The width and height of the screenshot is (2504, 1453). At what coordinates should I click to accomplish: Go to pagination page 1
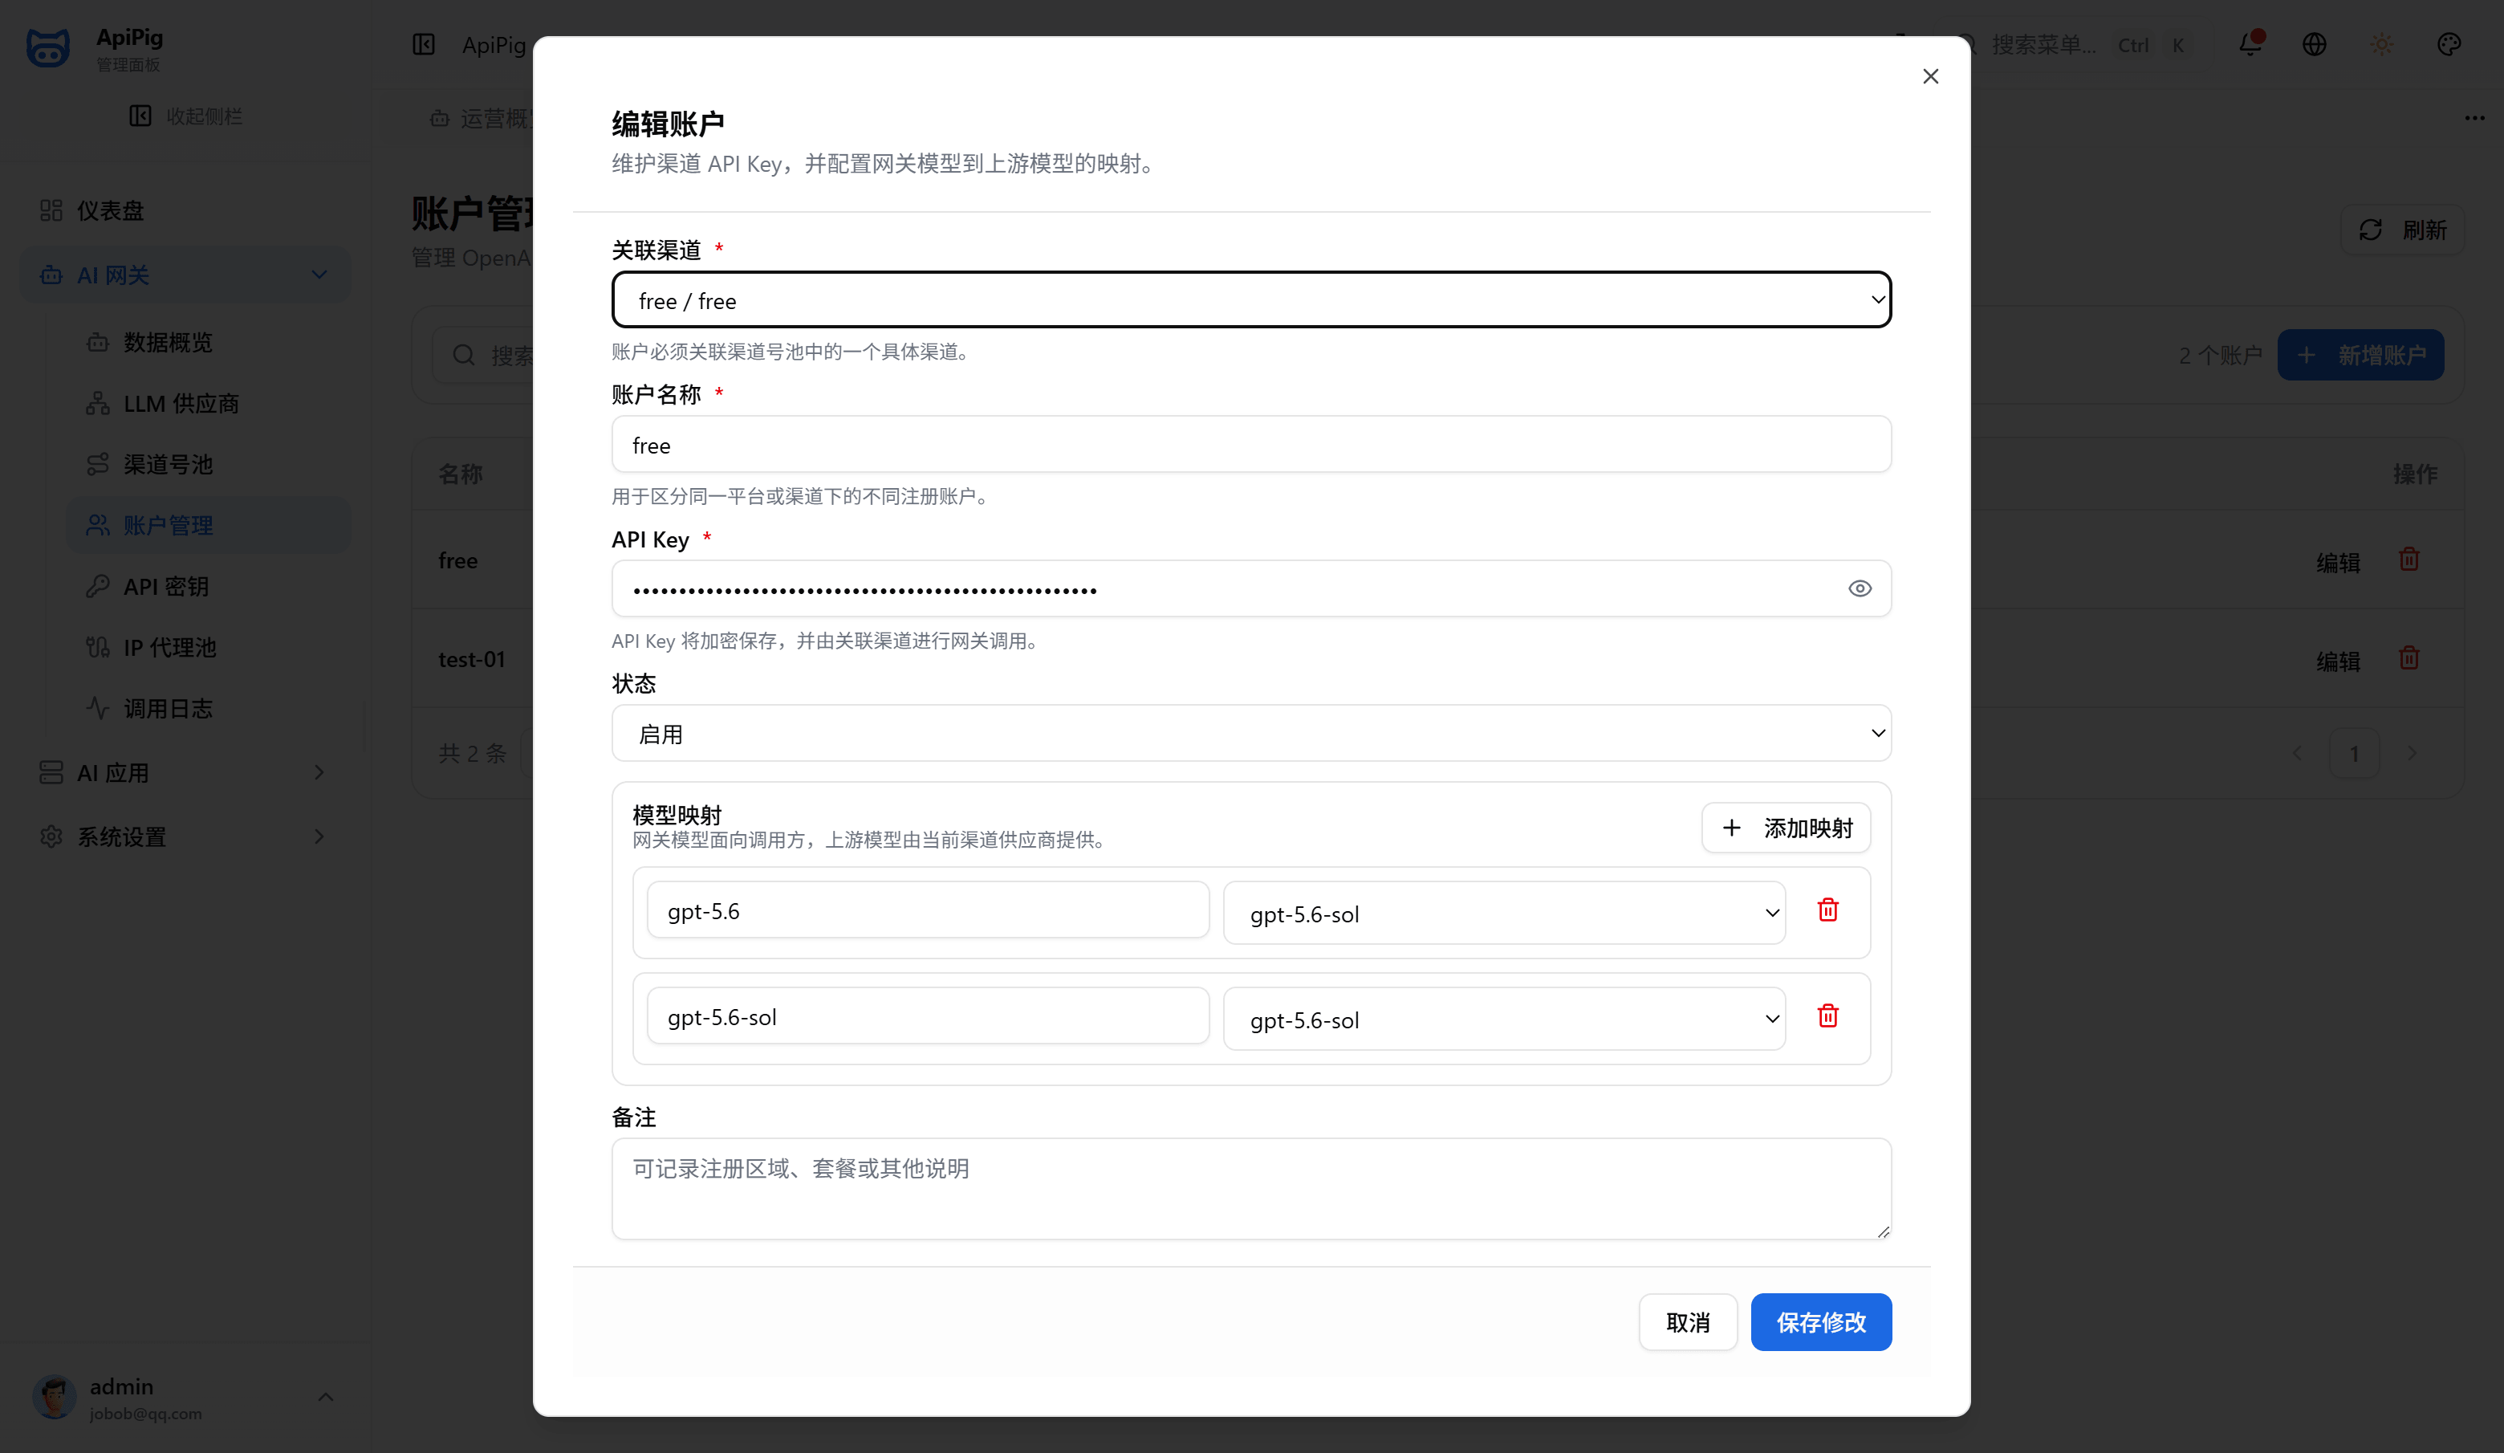pyautogui.click(x=2354, y=753)
